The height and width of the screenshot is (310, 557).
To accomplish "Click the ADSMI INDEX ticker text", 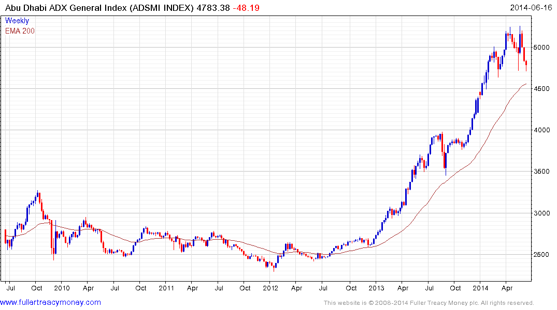I will tap(161, 8).
